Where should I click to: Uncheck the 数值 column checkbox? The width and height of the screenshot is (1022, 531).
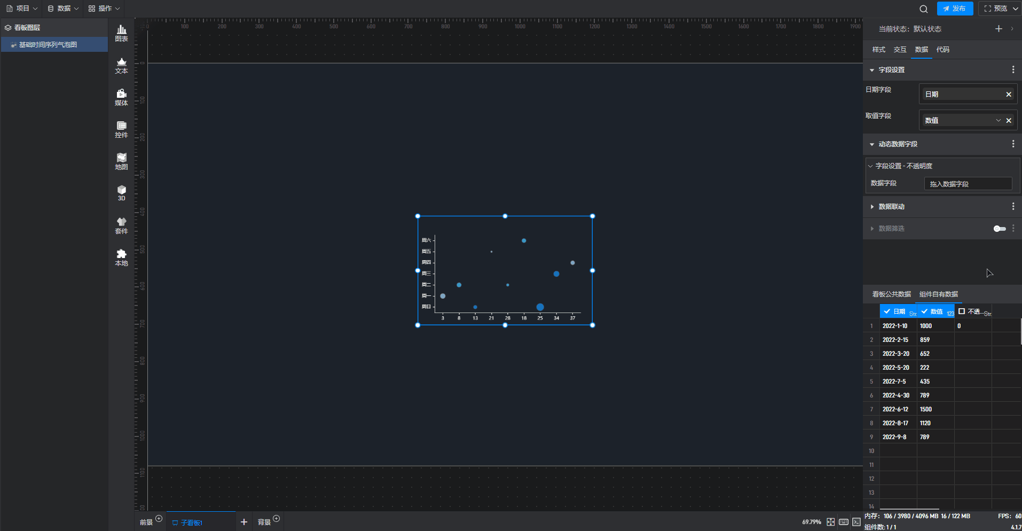[924, 311]
